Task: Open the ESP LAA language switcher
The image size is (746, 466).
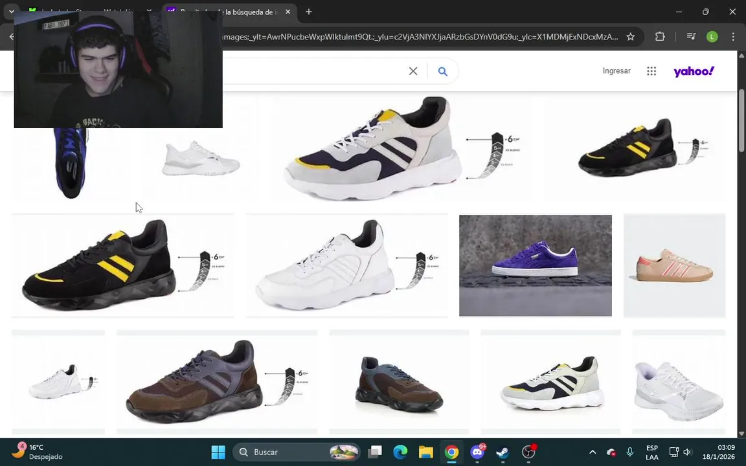Action: click(x=652, y=452)
